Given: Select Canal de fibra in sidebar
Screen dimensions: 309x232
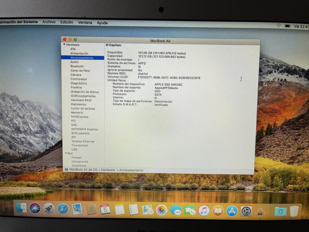Looking at the screenshot, I should coord(80,71).
